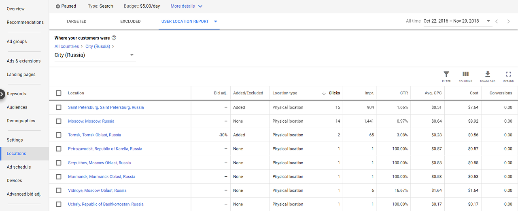
Task: Open Moscow, Moscow, Russia location link
Action: [91, 121]
